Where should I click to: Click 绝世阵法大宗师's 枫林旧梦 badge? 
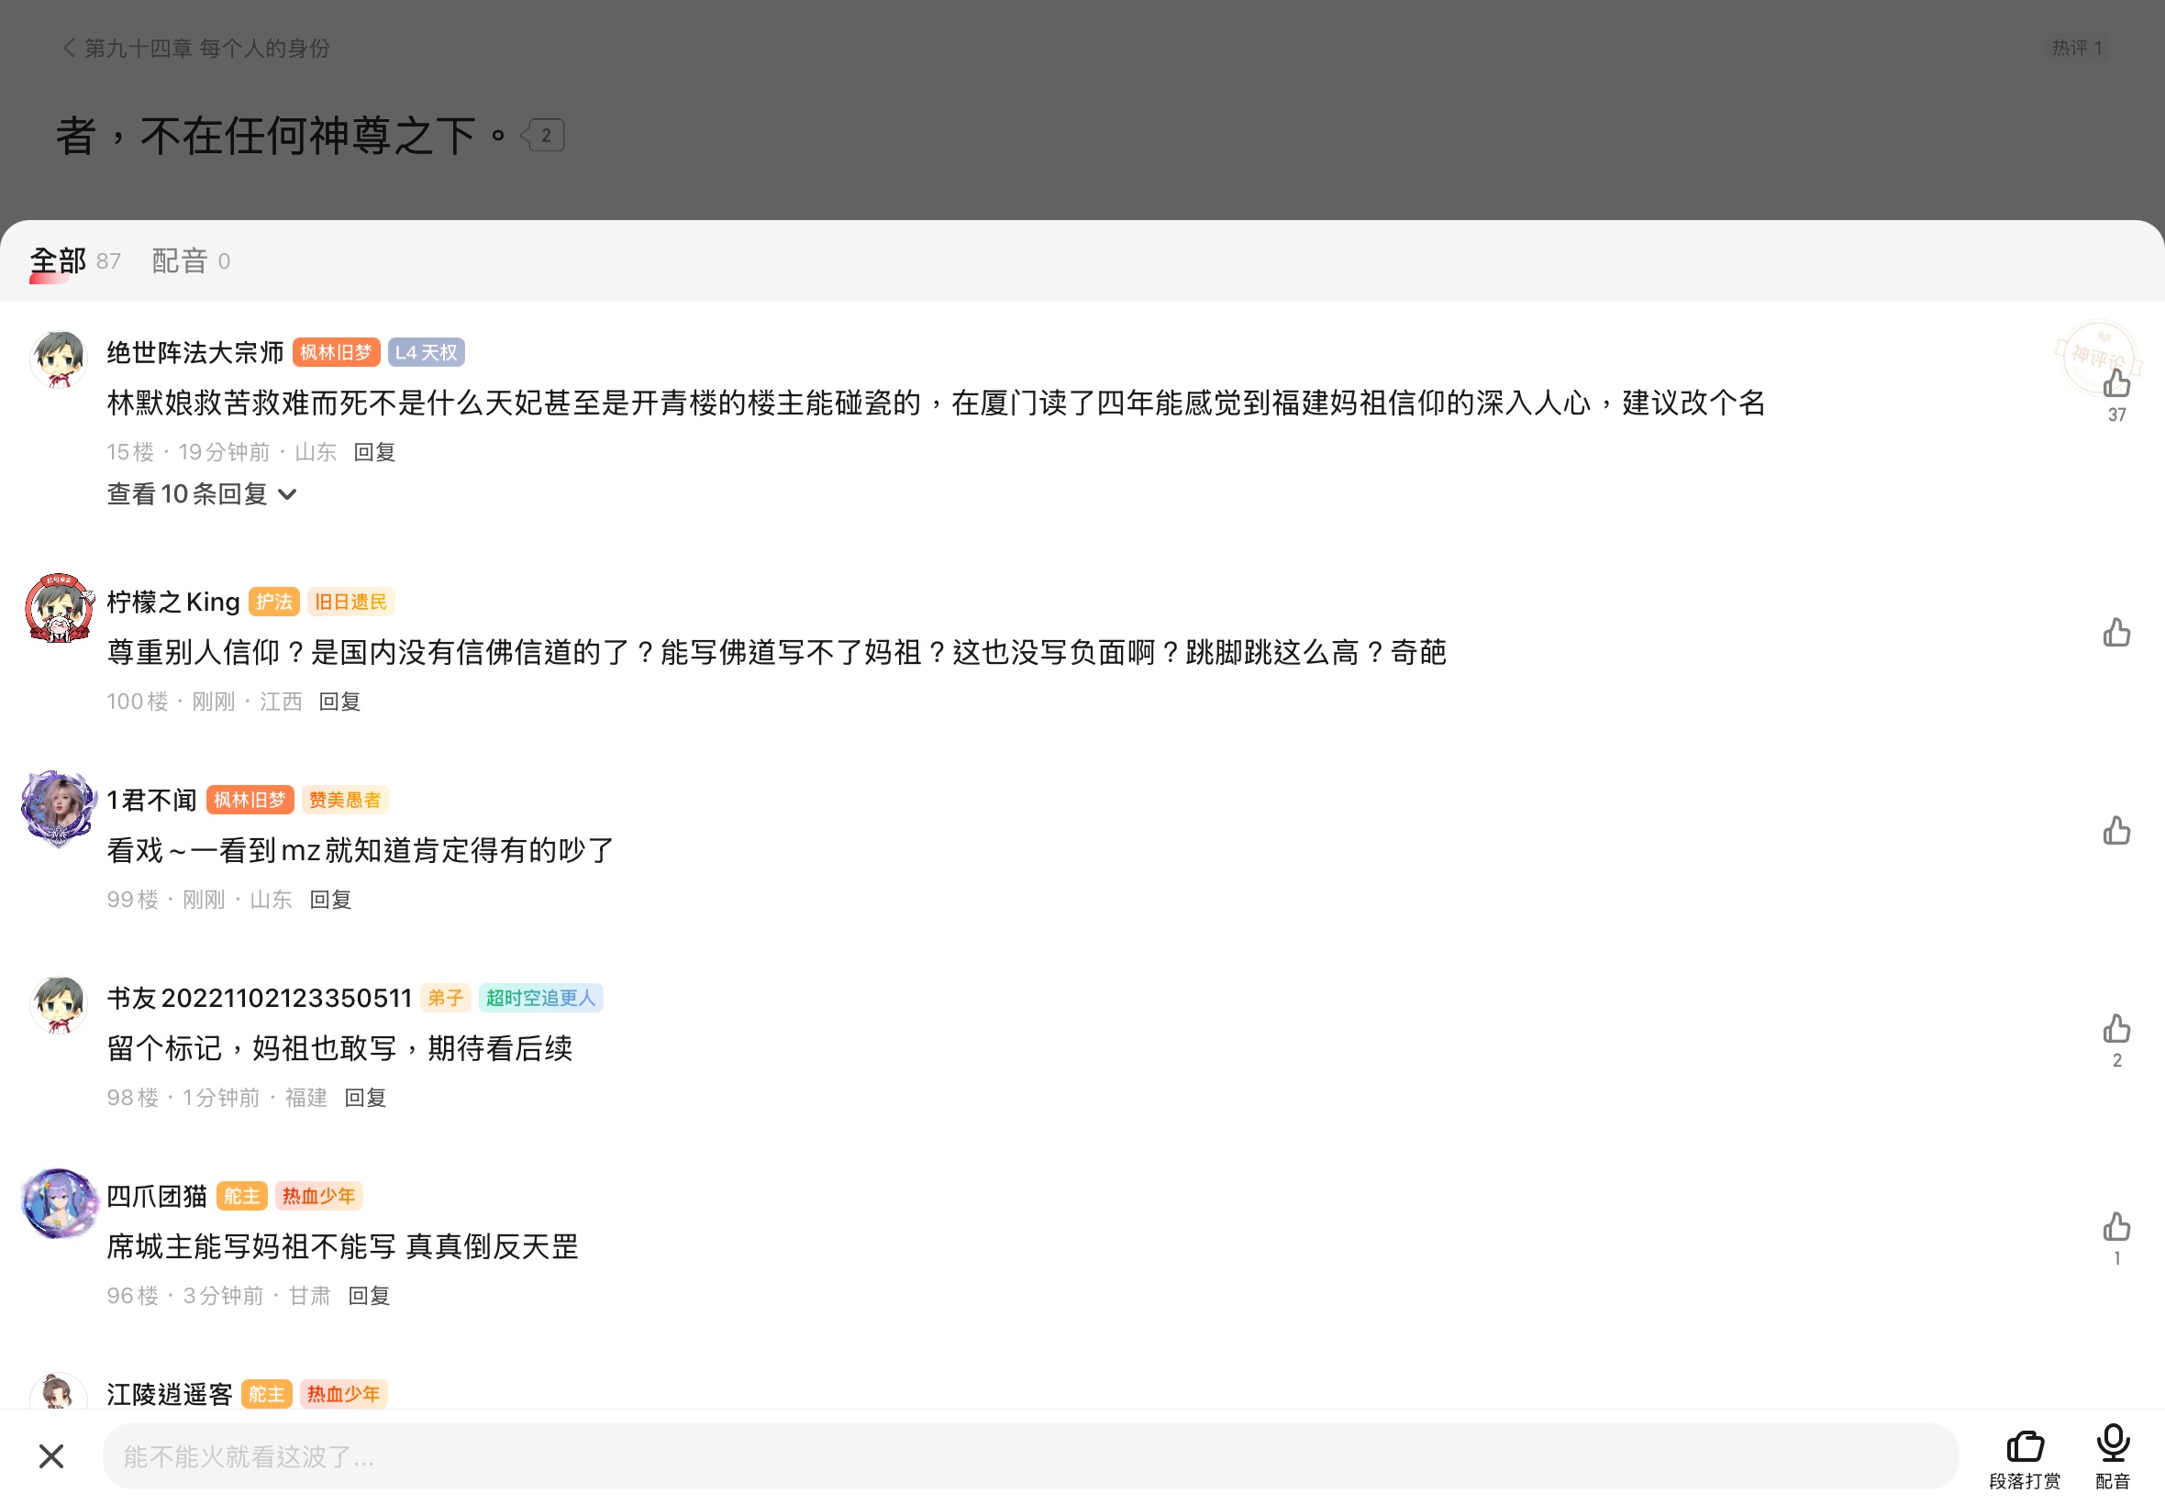(337, 352)
